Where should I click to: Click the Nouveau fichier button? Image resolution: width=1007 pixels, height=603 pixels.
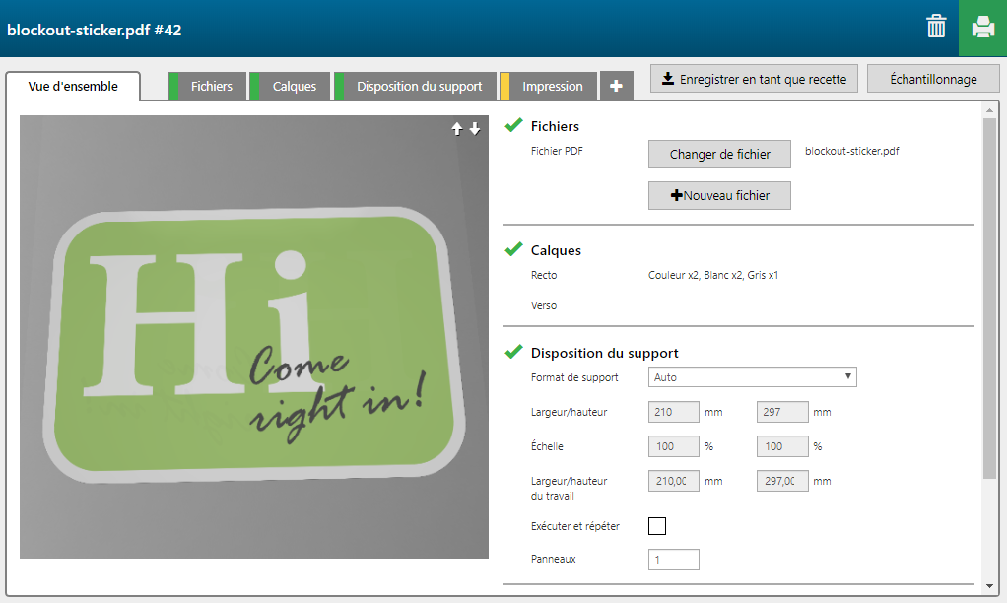[x=719, y=195]
